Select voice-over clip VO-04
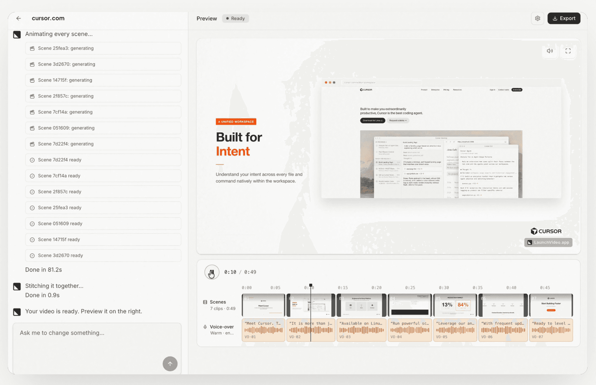The height and width of the screenshot is (385, 596). pyautogui.click(x=410, y=330)
